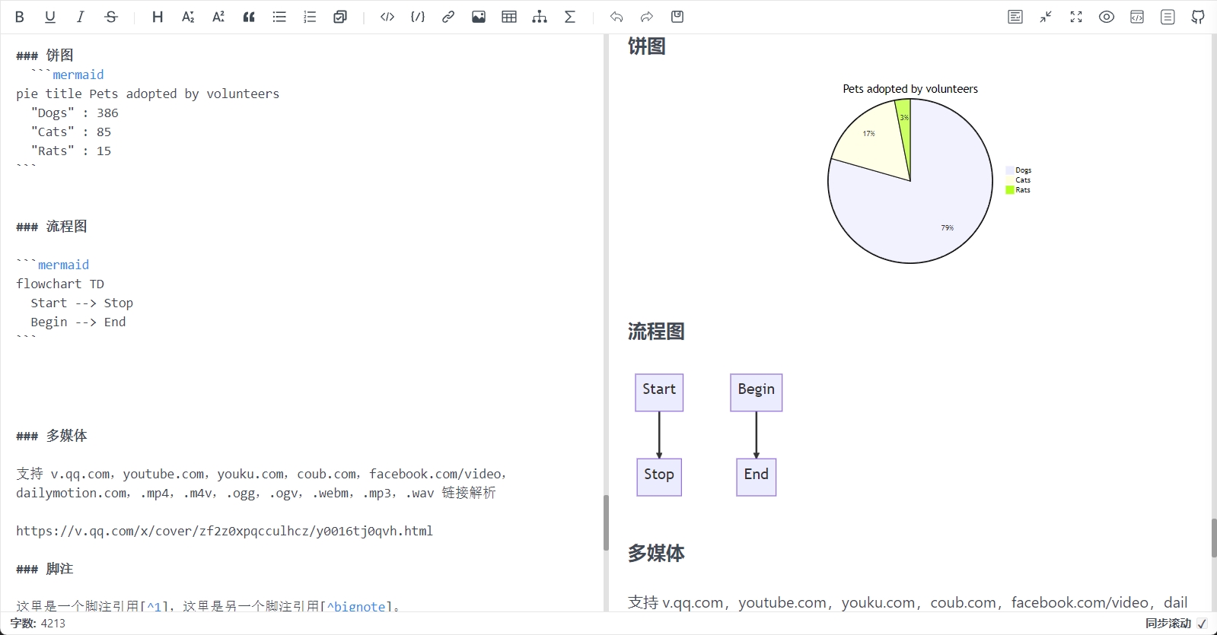Click the '### 流程图' heading line in editor
Viewport: 1217px width, 635px height.
point(52,227)
